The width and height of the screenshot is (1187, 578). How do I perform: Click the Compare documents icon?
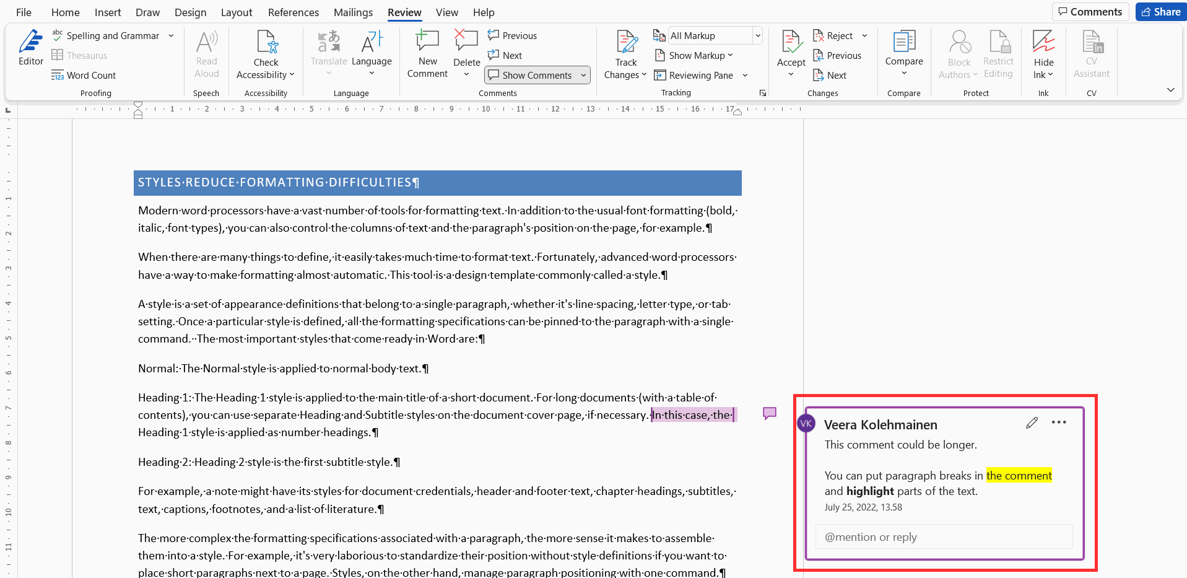pos(904,42)
